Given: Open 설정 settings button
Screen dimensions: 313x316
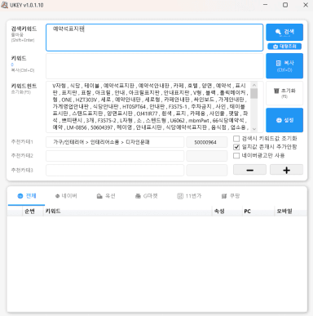Looking at the screenshot, I should click(x=284, y=120).
